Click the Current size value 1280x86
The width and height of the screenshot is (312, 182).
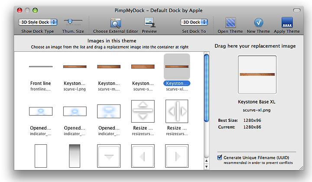pos(252,127)
